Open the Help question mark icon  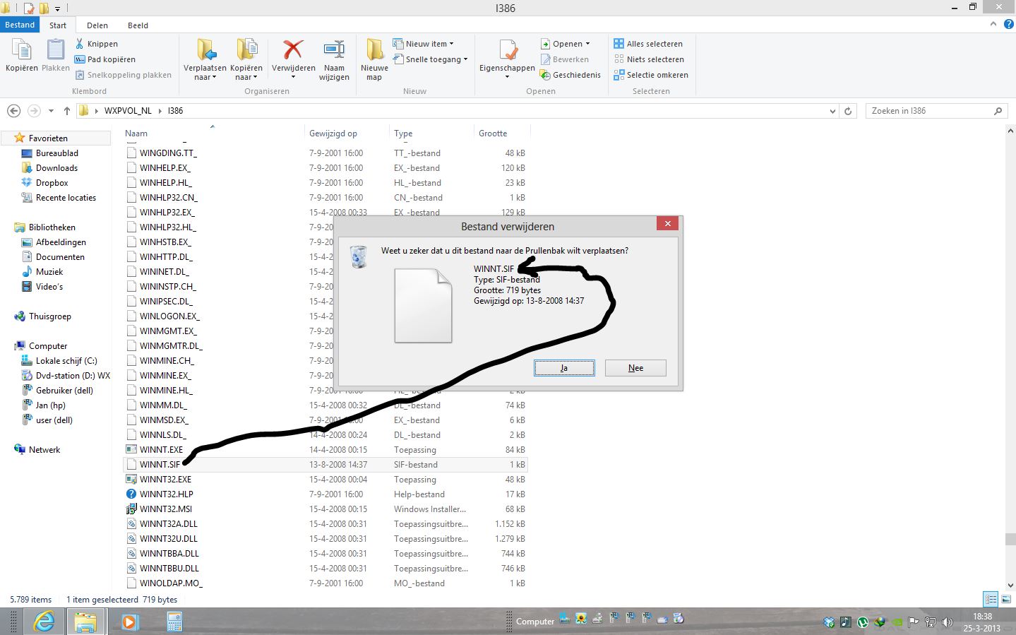click(x=1008, y=25)
